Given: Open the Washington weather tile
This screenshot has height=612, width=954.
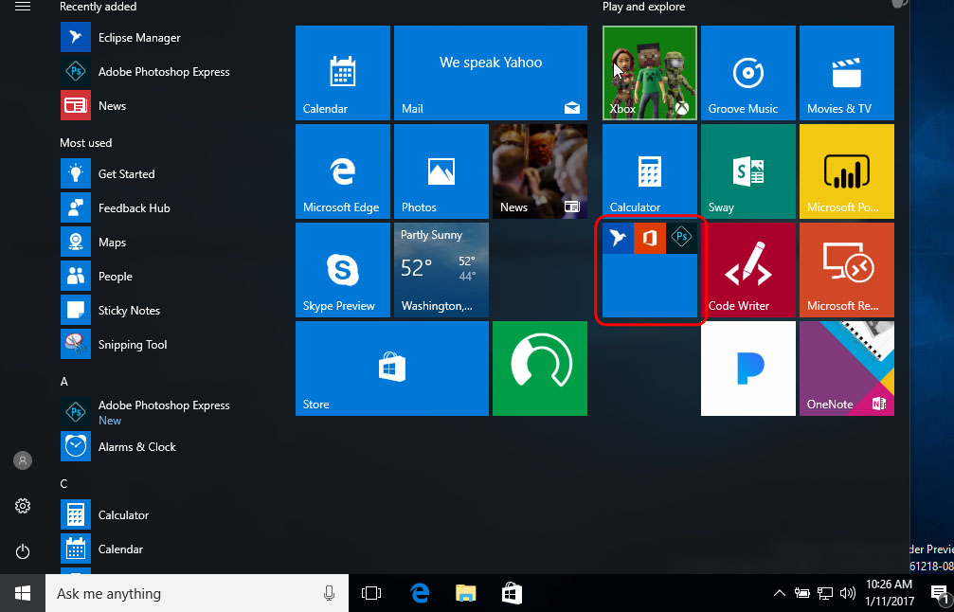Looking at the screenshot, I should [441, 270].
